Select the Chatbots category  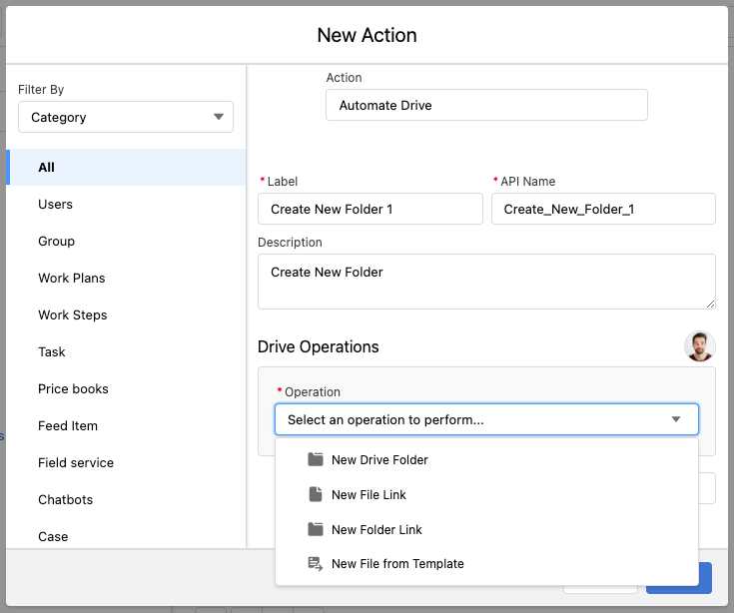64,499
